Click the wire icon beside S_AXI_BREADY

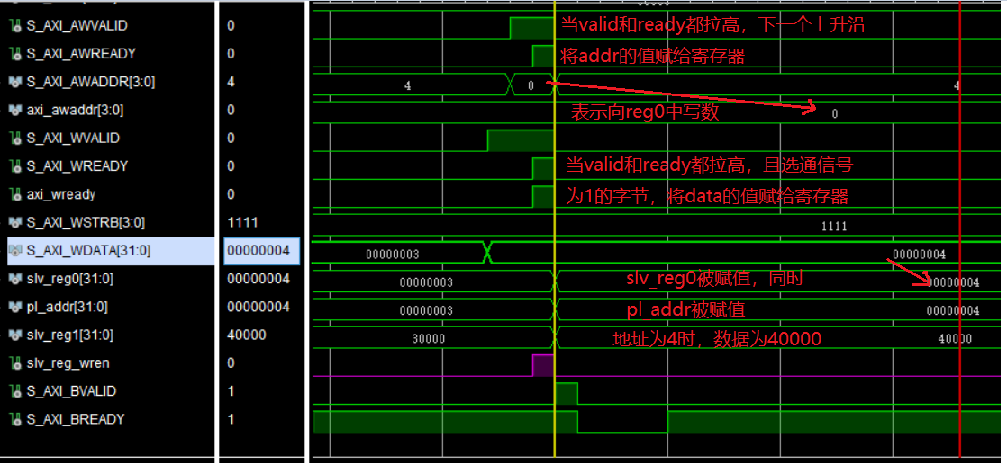point(16,419)
